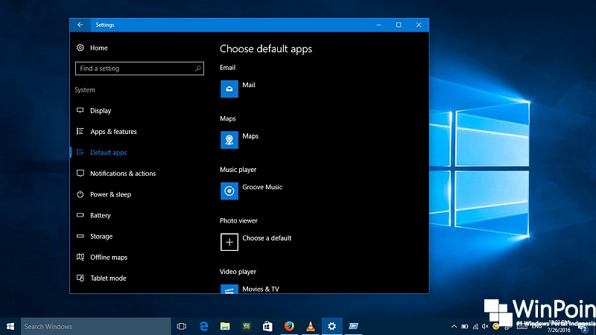Click the Default apps icon in sidebar
This screenshot has height=335, width=596.
(x=80, y=152)
